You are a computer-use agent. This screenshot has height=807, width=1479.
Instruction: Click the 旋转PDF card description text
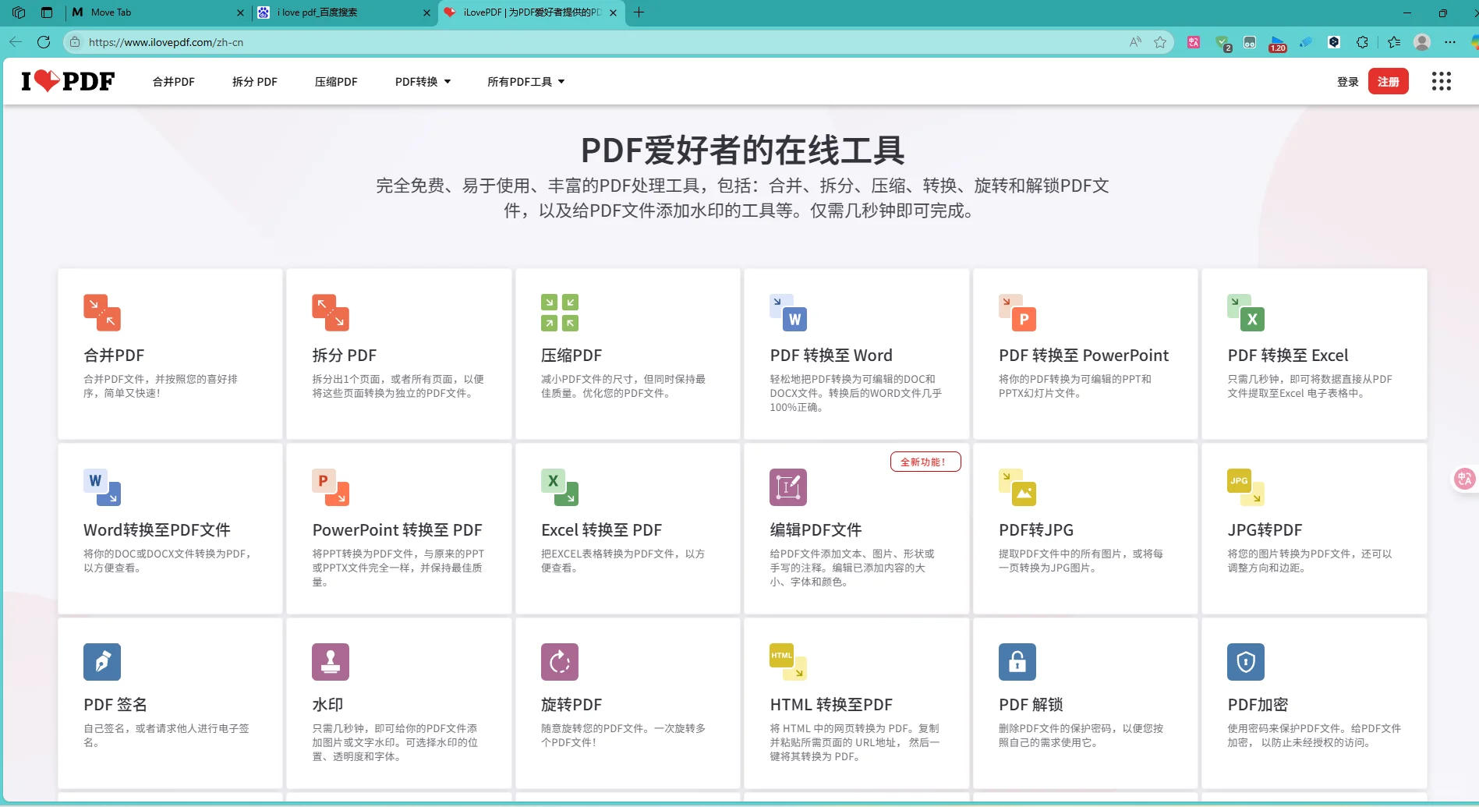(x=624, y=735)
